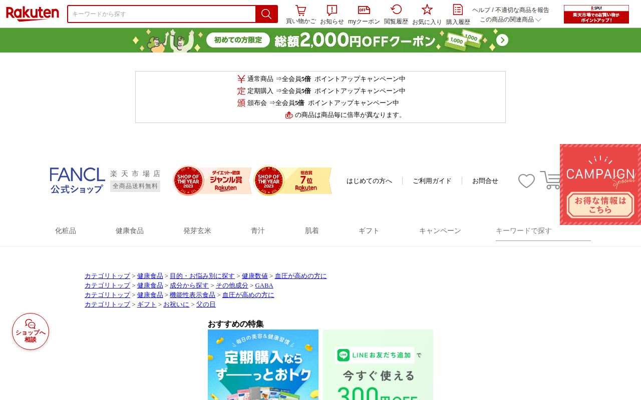Click the その他成分 breadcrumb link
This screenshot has height=400, width=641.
point(232,285)
